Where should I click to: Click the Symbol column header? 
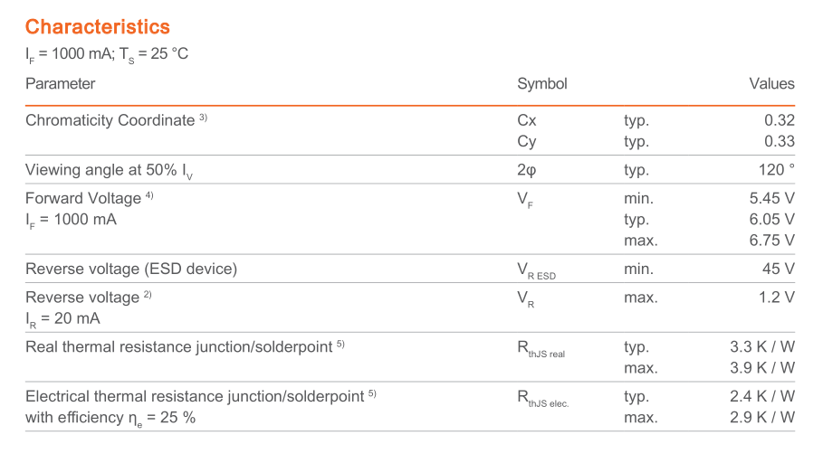point(541,84)
